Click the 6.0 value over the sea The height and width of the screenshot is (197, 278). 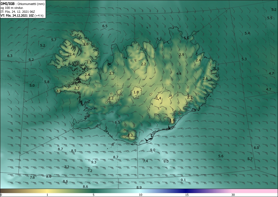coord(256,148)
